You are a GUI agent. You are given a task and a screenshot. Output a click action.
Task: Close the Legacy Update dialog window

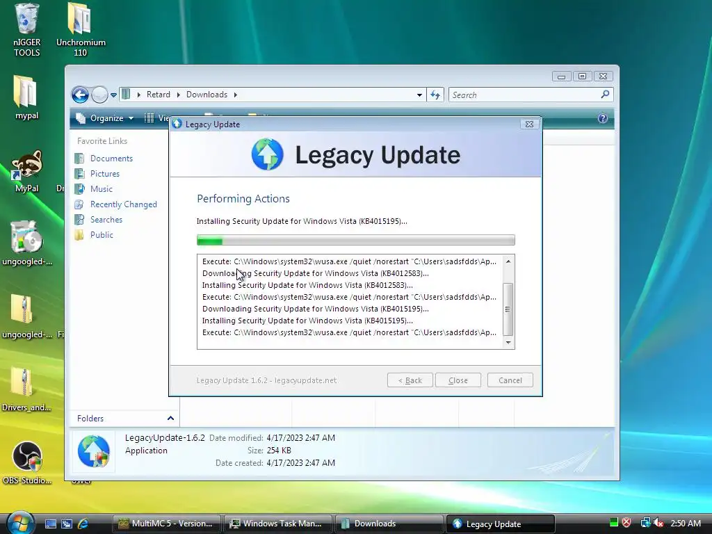click(x=529, y=124)
